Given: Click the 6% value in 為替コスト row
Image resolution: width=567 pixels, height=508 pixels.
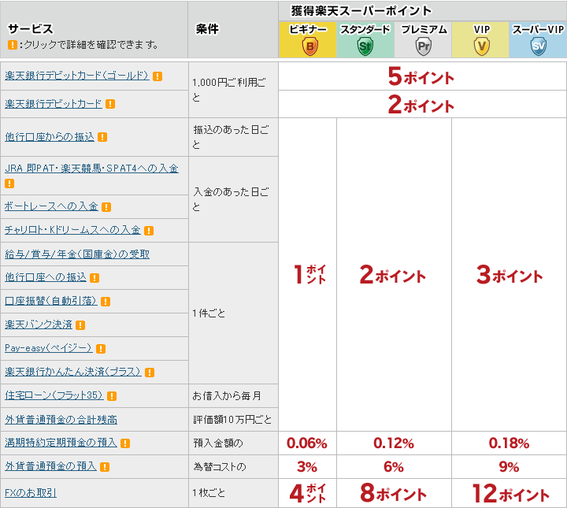Looking at the screenshot, I should click(x=394, y=467).
